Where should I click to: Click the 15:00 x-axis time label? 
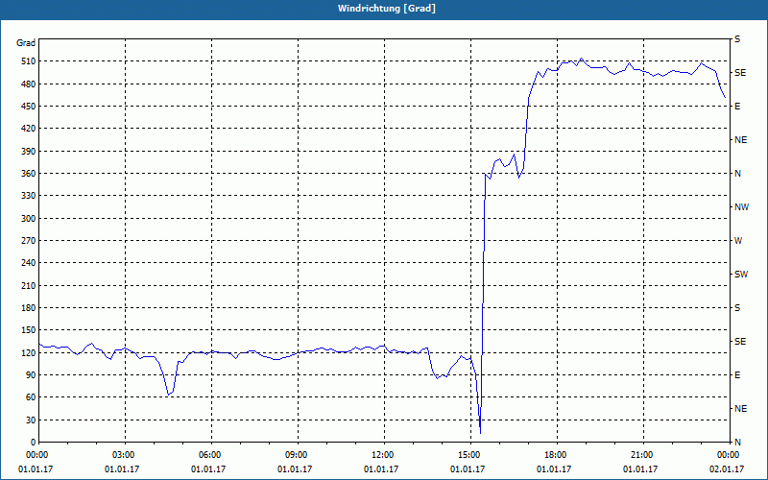point(470,455)
